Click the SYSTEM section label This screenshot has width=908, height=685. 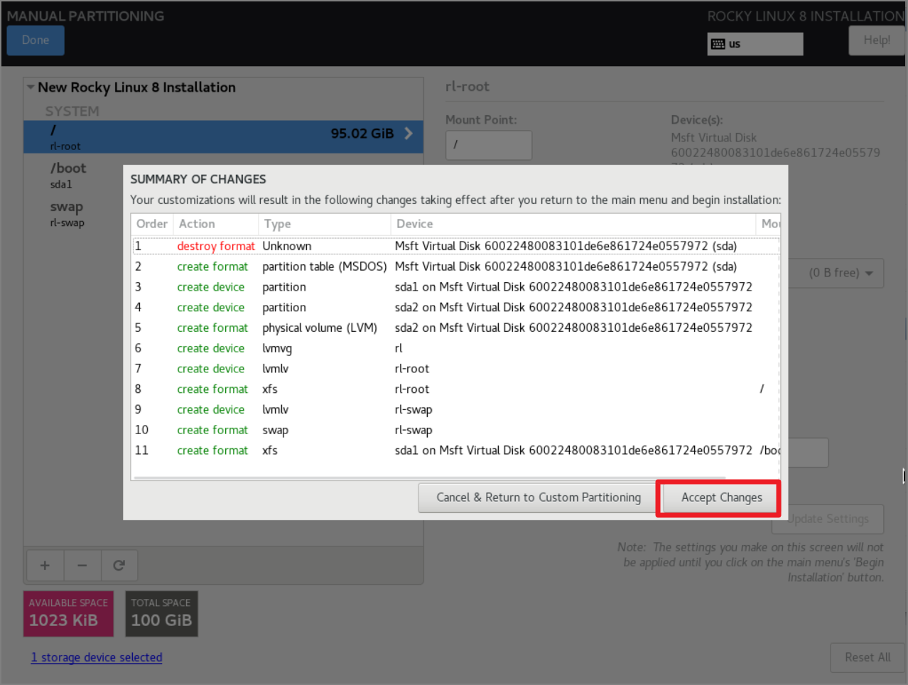tap(72, 112)
